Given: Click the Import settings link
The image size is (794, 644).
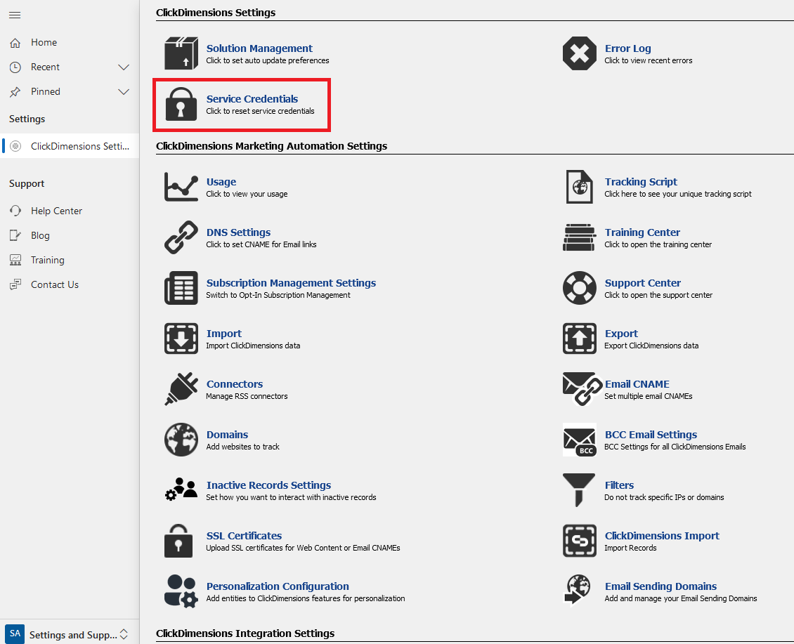Looking at the screenshot, I should 224,334.
